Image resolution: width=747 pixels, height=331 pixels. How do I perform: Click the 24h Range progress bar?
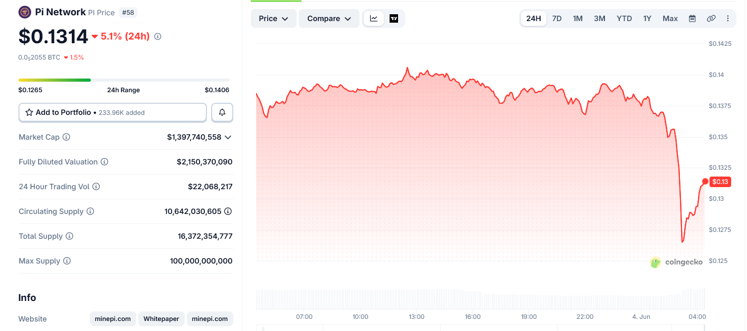click(x=124, y=80)
